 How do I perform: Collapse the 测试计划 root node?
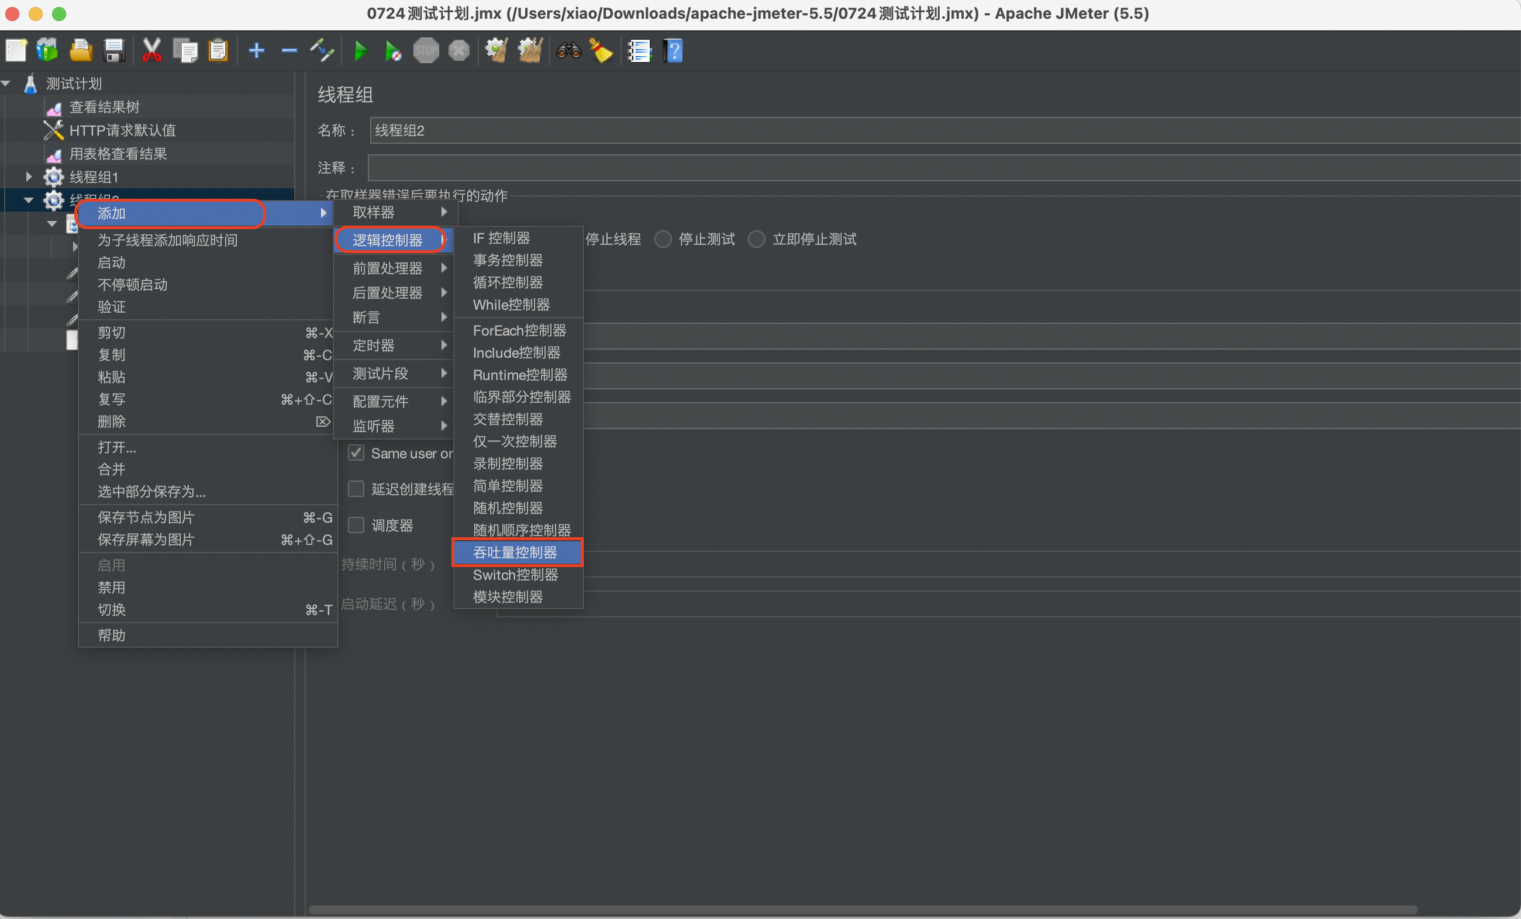click(7, 84)
